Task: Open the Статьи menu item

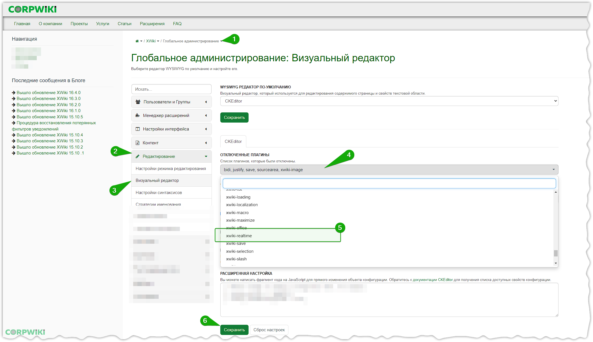Action: (x=125, y=24)
